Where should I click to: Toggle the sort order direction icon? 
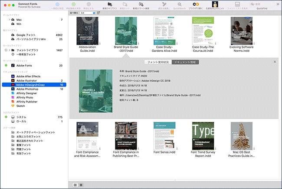(98, 13)
